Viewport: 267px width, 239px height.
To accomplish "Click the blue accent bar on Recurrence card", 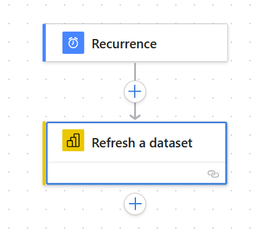I will point(44,43).
